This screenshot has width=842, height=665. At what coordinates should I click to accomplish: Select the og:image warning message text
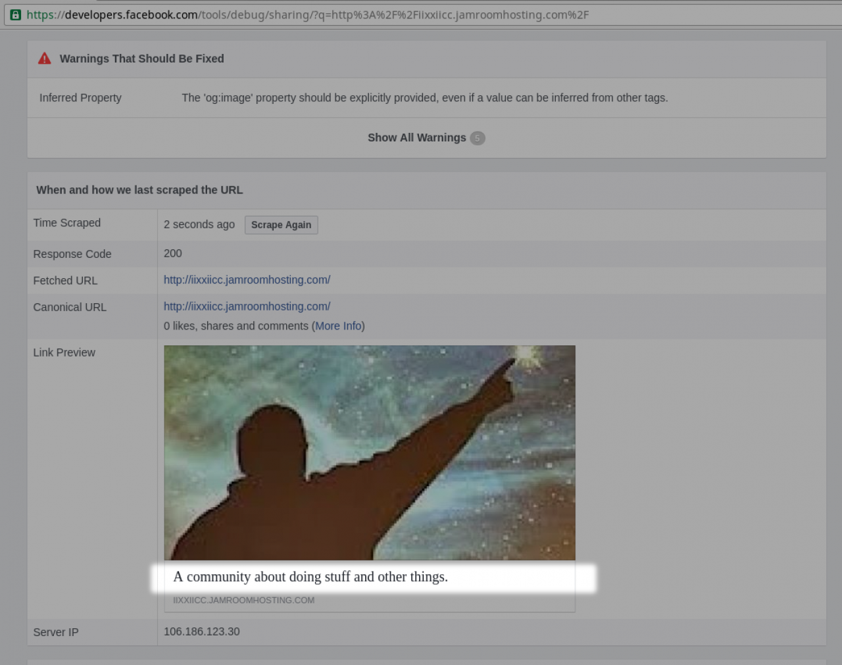pos(424,98)
